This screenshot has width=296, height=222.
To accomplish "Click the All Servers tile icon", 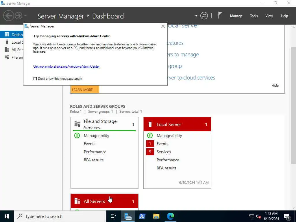I will point(77,201).
